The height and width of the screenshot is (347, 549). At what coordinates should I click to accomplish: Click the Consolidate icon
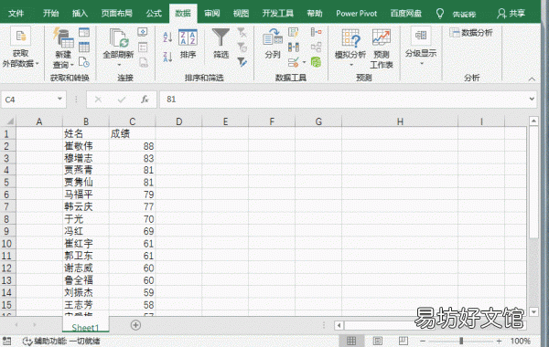tap(316, 32)
